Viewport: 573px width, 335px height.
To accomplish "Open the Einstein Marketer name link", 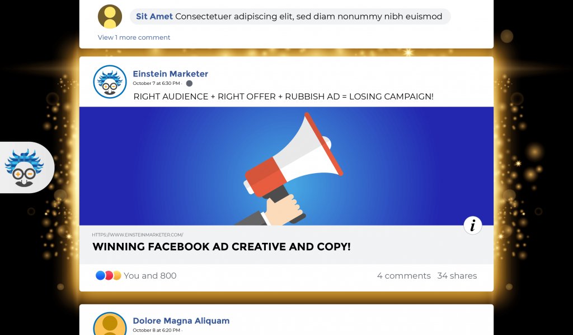I will [x=170, y=73].
